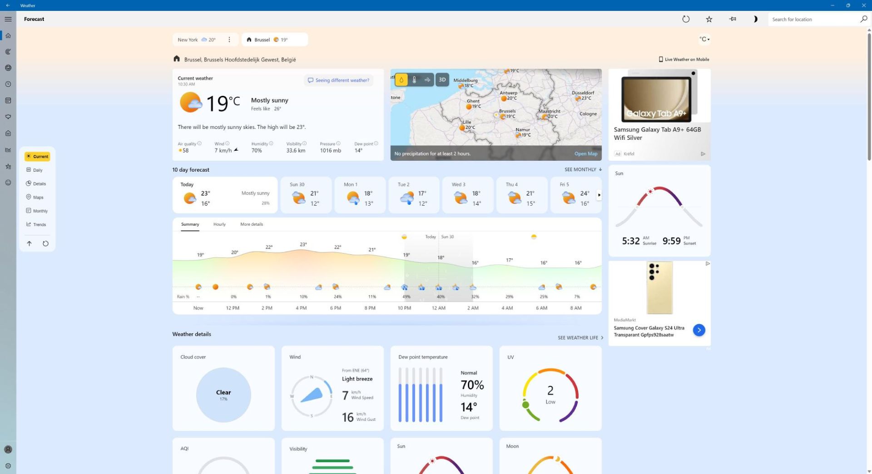Open Settings gear in the sidebar
Viewport: 872px width, 474px height.
click(x=8, y=466)
